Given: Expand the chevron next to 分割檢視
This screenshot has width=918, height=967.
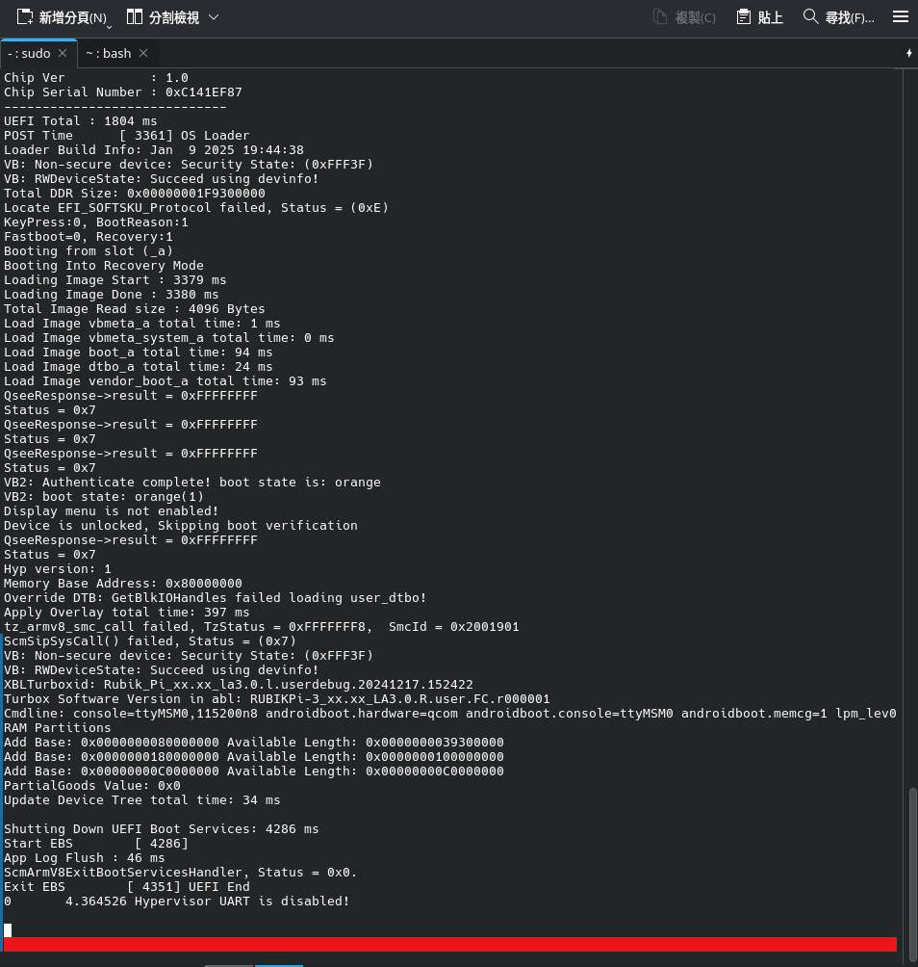Looking at the screenshot, I should pyautogui.click(x=214, y=17).
